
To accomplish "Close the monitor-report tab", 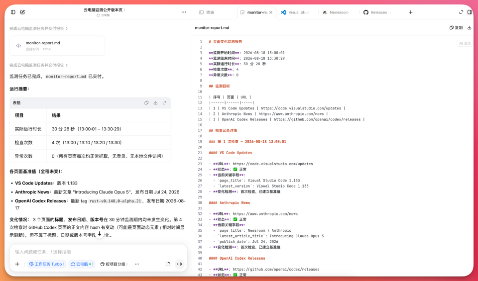I will [x=271, y=12].
